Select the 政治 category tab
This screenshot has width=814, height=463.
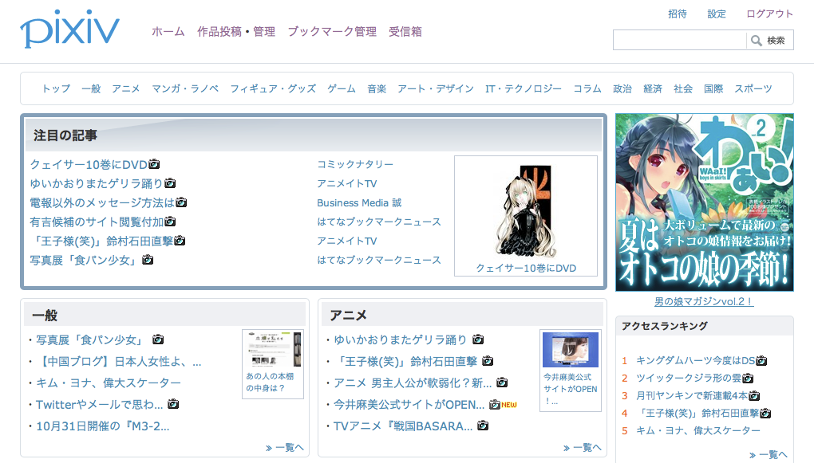[622, 88]
